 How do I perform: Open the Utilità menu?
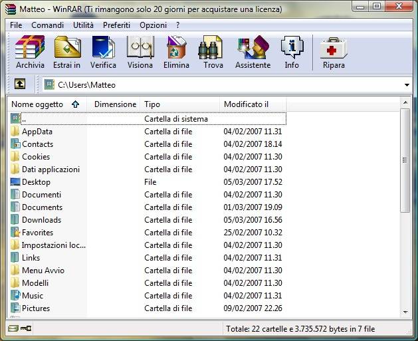click(x=83, y=25)
